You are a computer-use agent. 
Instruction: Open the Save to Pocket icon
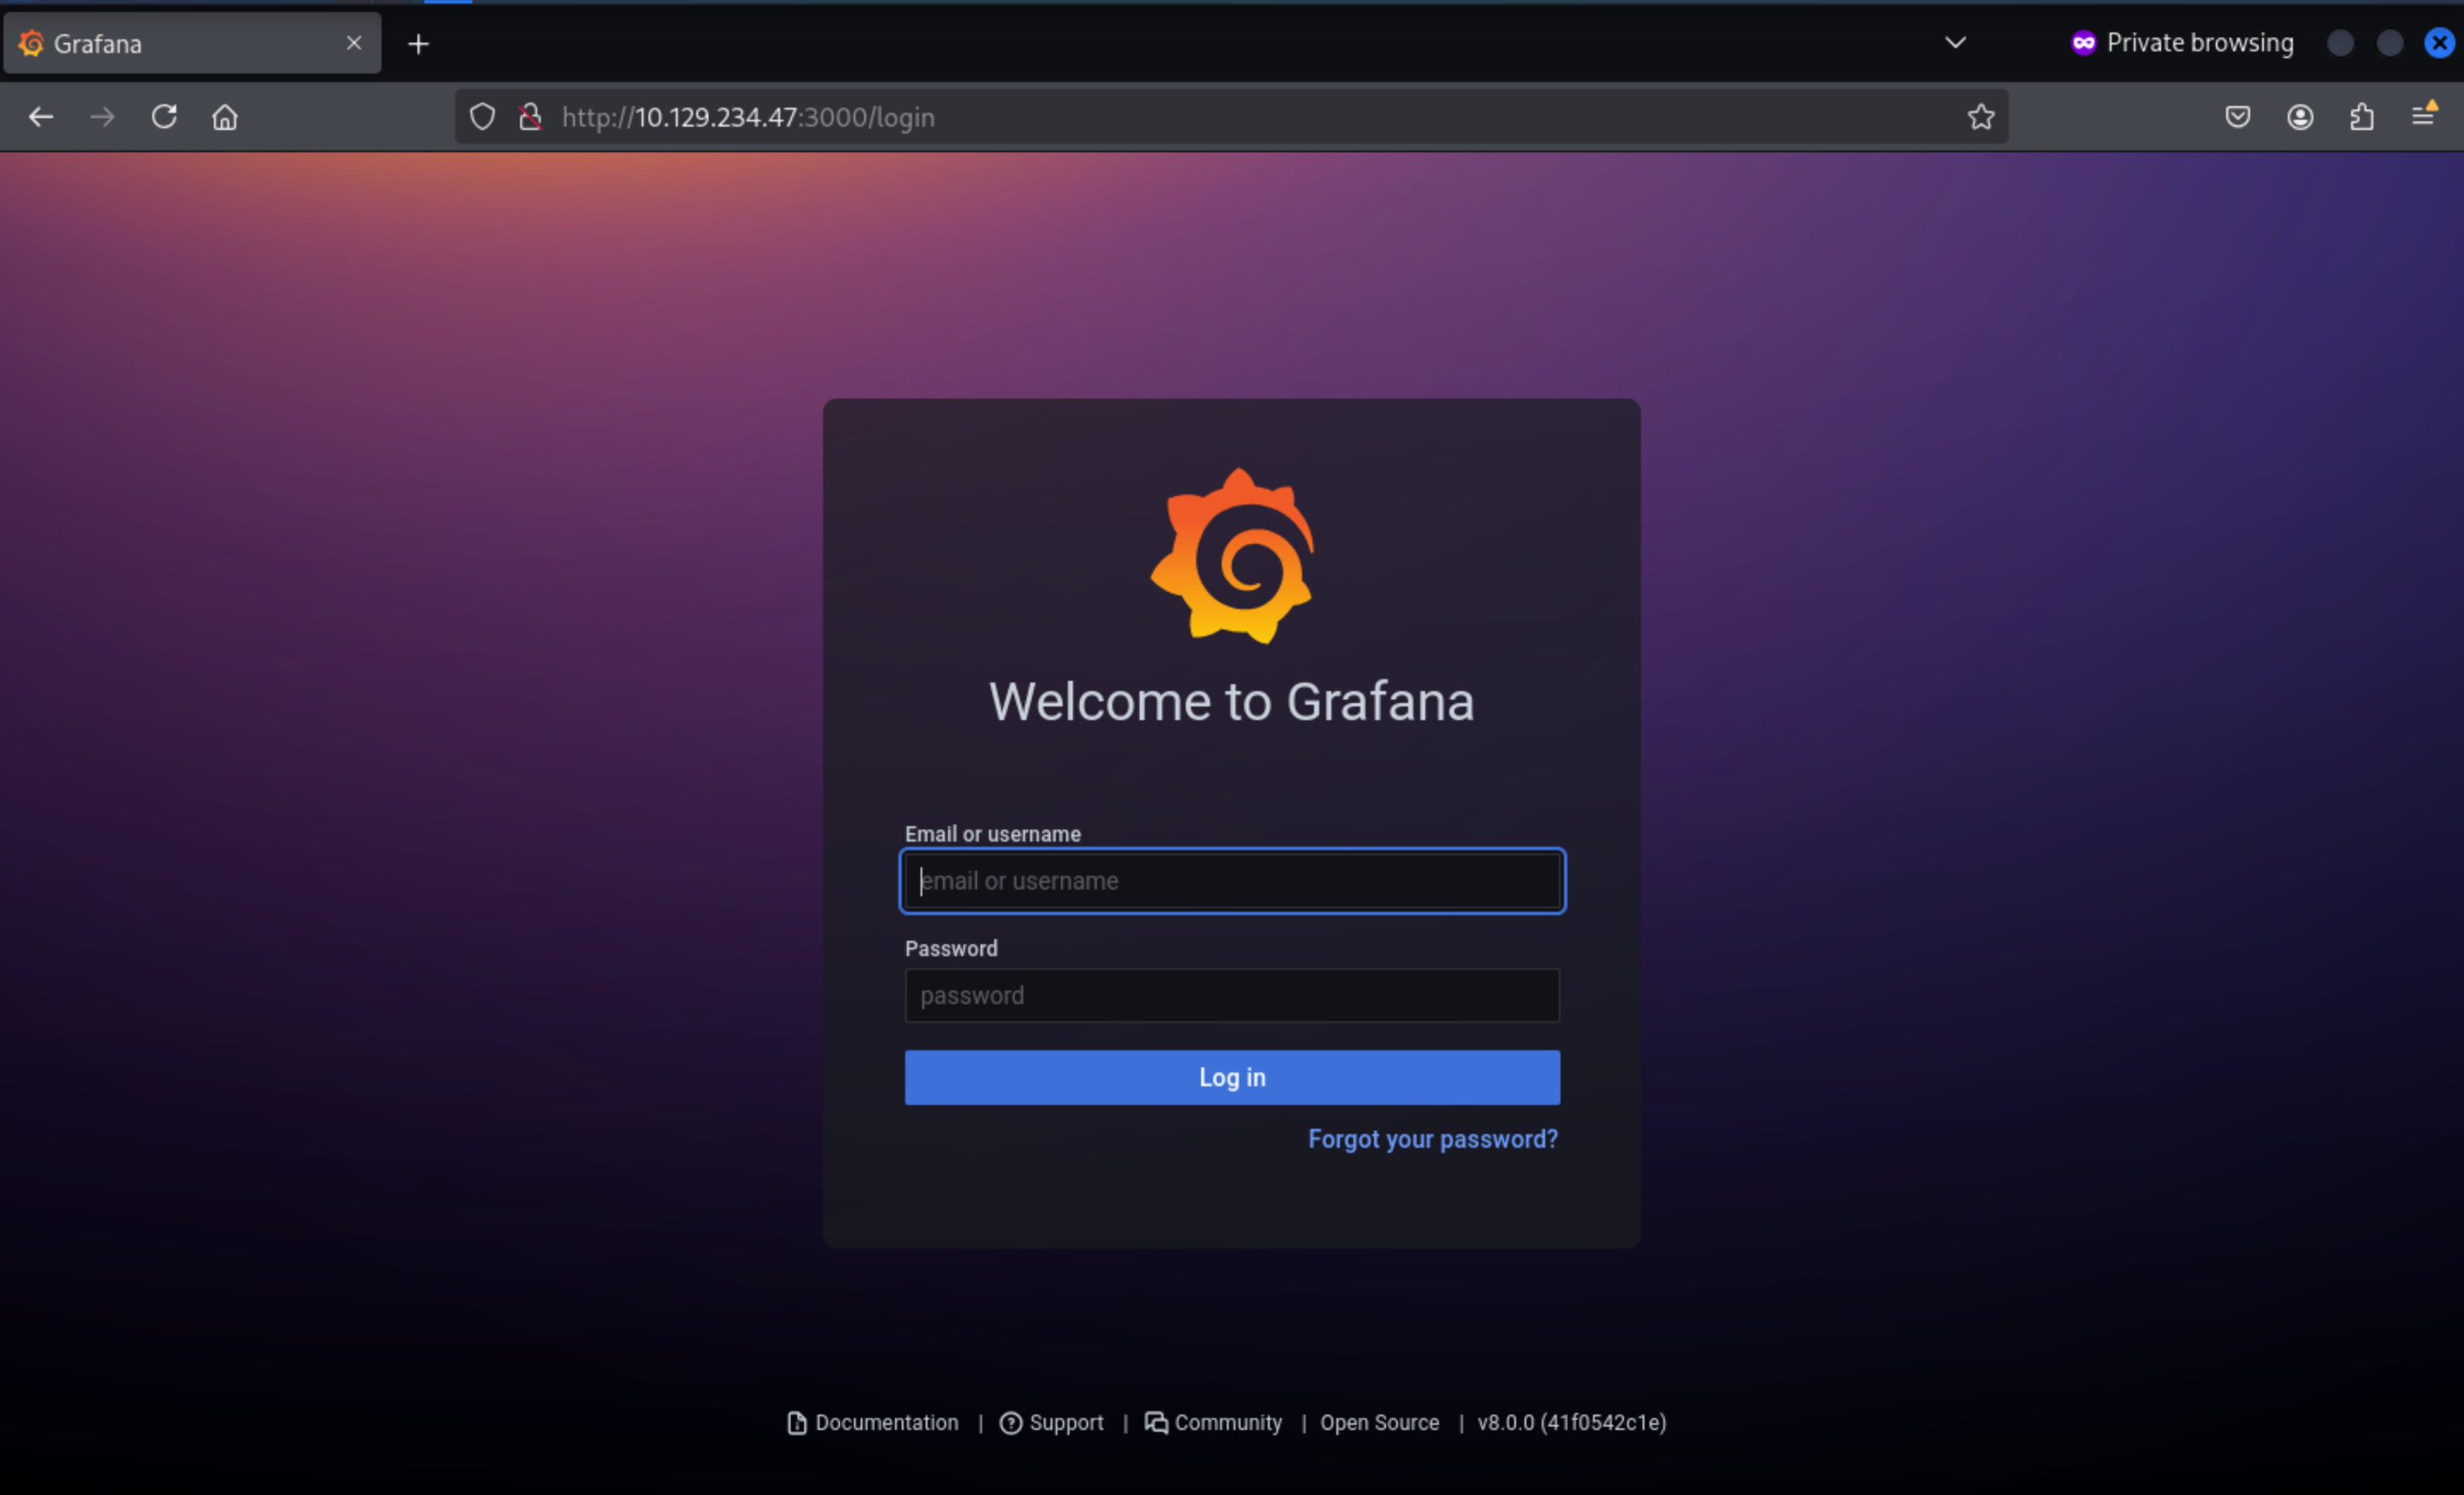click(2237, 117)
